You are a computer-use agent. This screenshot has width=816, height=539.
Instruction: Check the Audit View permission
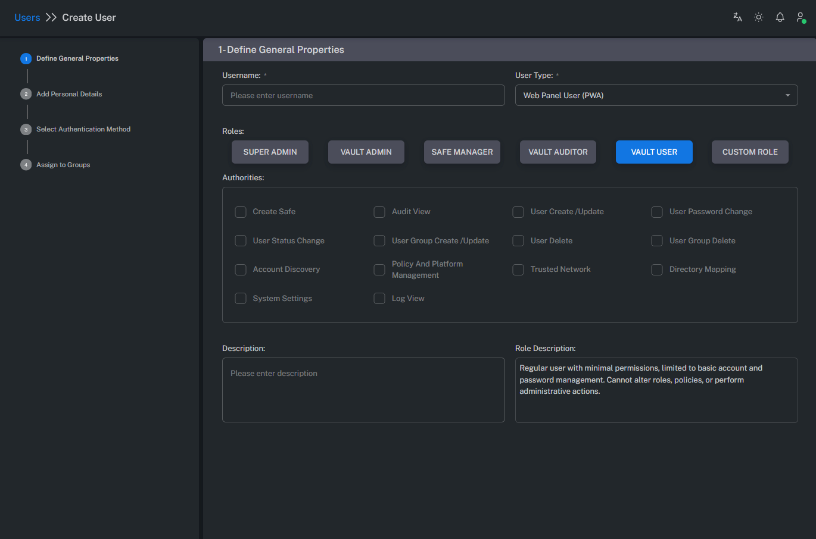pyautogui.click(x=379, y=212)
